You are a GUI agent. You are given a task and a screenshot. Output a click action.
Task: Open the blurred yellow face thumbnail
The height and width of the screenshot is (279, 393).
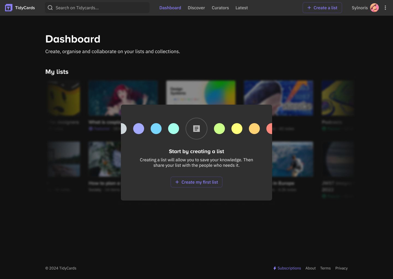click(64, 98)
